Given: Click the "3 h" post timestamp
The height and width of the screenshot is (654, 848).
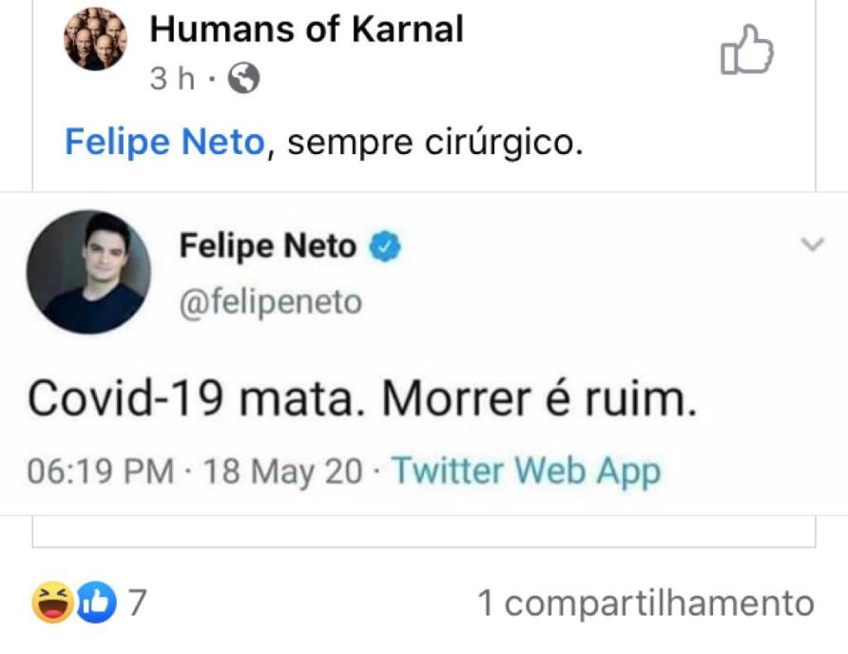Looking at the screenshot, I should (171, 80).
